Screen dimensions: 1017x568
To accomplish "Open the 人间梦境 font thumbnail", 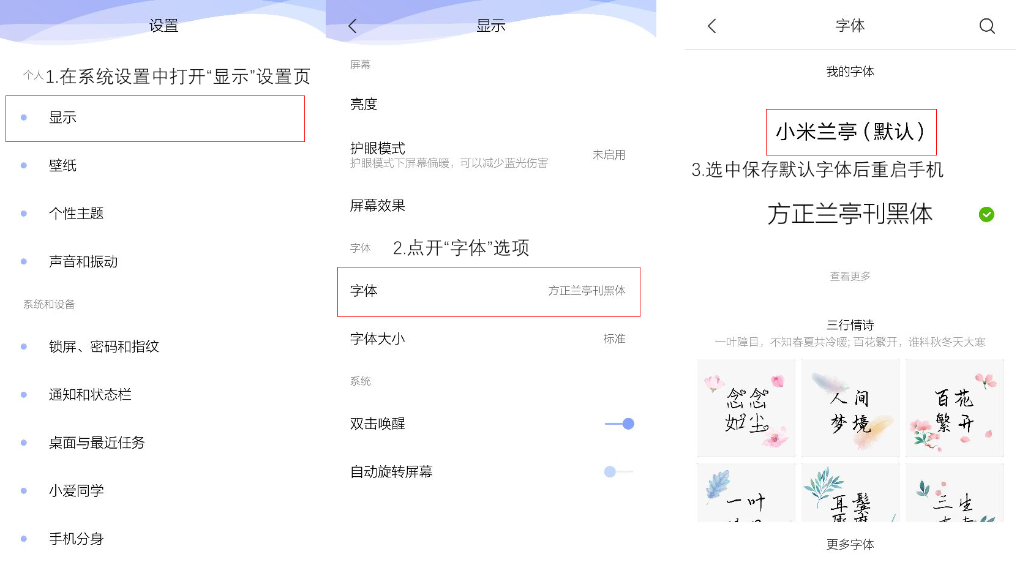I will point(850,408).
